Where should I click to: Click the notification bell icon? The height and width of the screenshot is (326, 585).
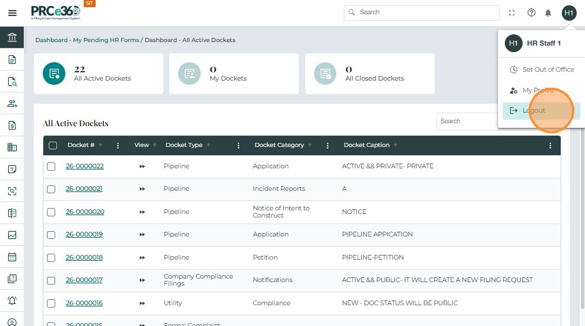[548, 13]
